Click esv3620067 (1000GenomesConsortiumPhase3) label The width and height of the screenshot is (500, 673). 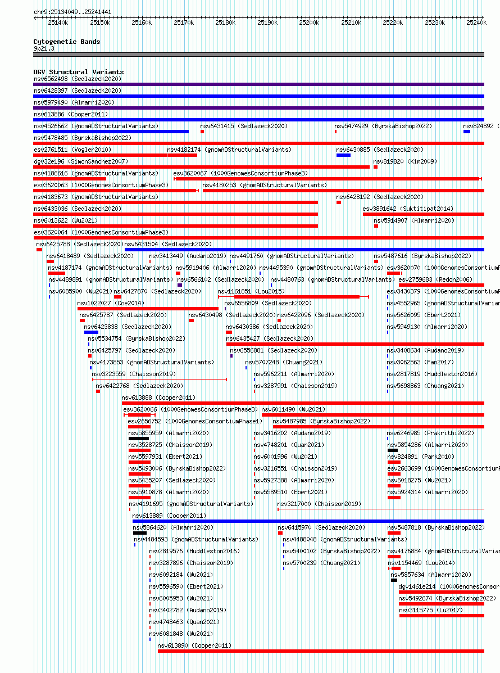pyautogui.click(x=240, y=173)
